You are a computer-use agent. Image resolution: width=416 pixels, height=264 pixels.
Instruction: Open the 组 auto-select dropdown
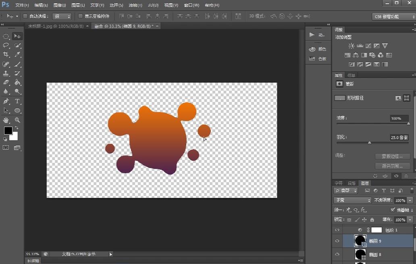[62, 17]
